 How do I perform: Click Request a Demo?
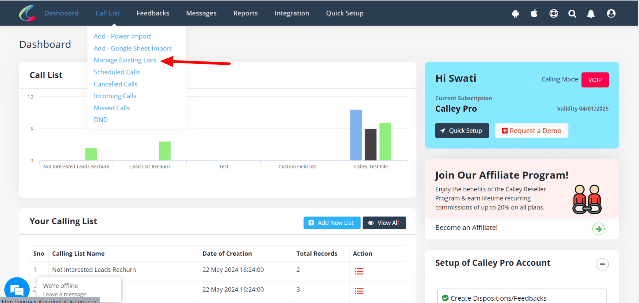pos(531,130)
